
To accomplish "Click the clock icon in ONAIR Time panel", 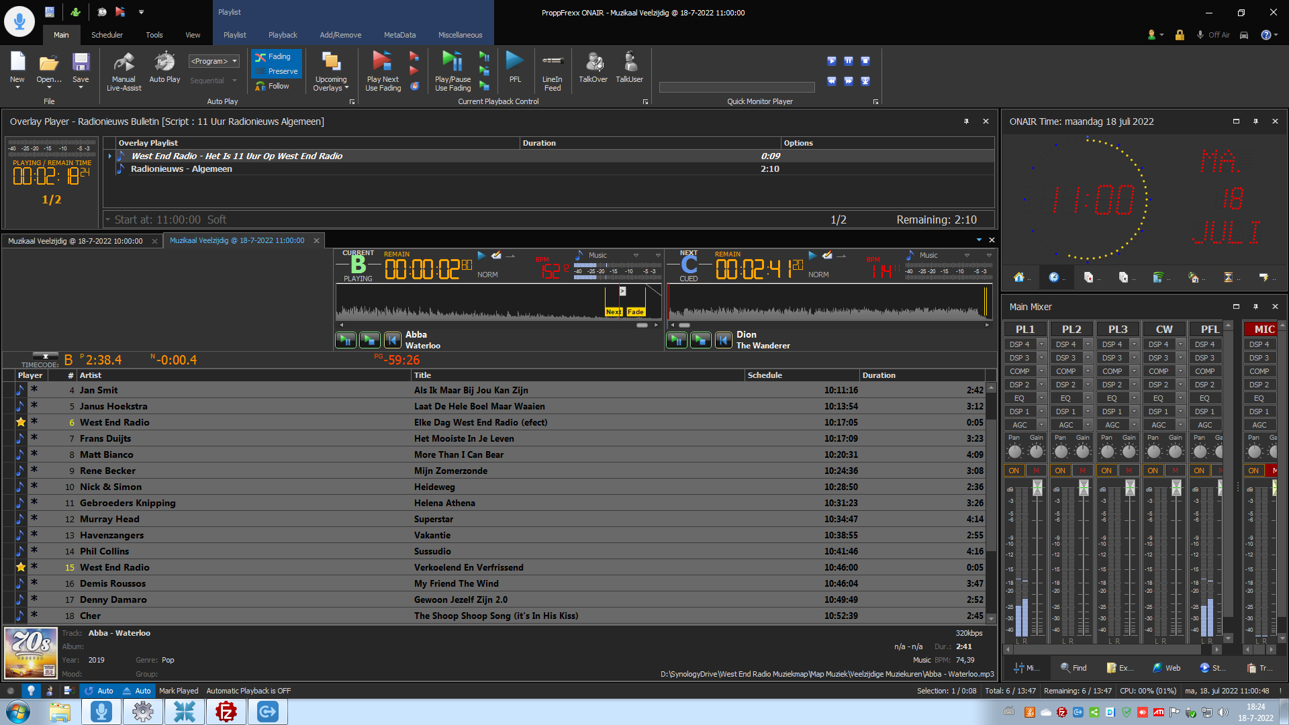I will click(x=1054, y=277).
